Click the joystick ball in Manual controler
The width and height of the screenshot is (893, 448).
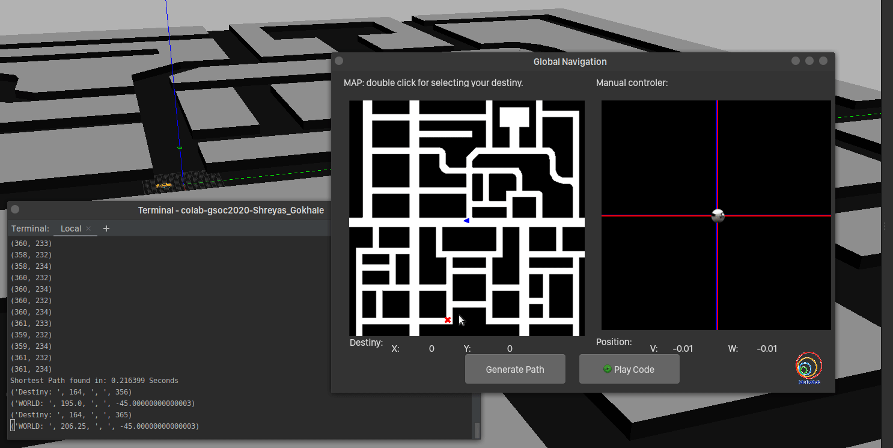tap(718, 216)
